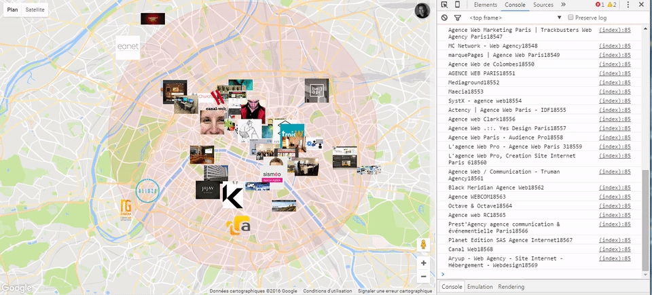Screen dimensions: 652x295
Task: Open the Conditions d'utilisation link
Action: (328, 291)
